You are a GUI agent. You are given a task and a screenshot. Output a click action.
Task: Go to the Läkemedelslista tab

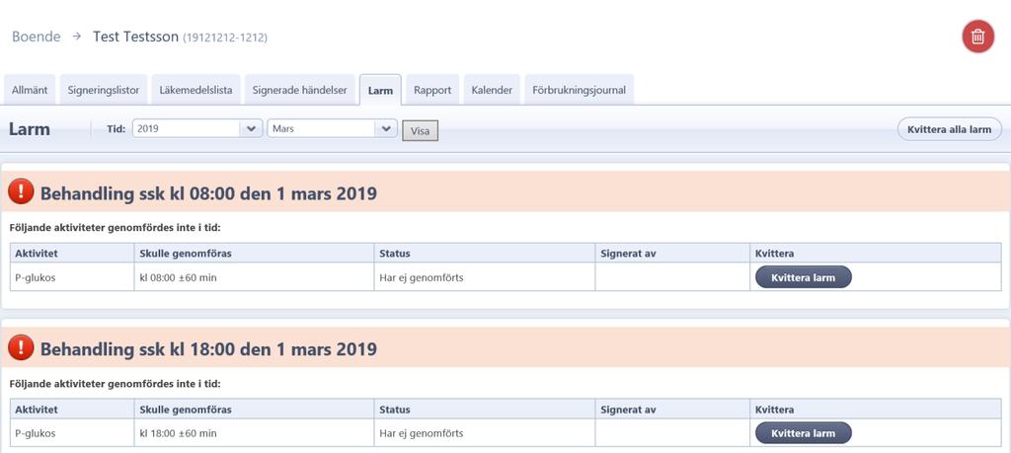pyautogui.click(x=196, y=90)
